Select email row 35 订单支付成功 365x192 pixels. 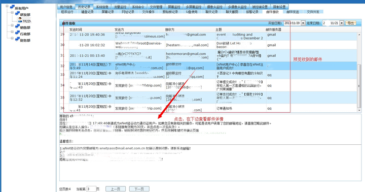point(208,98)
